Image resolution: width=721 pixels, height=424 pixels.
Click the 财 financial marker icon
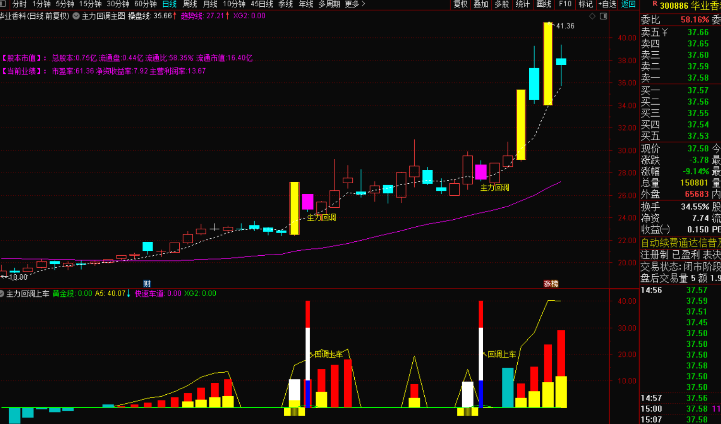pos(147,283)
